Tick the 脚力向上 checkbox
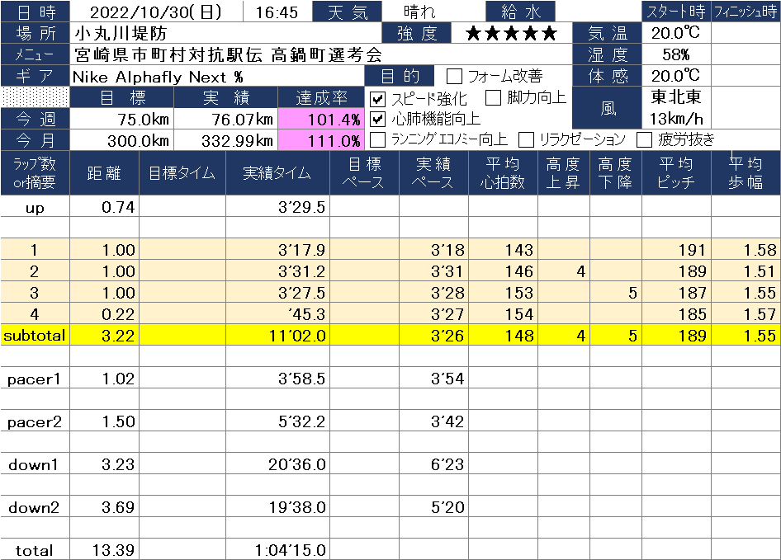781x560 pixels. pos(493,98)
